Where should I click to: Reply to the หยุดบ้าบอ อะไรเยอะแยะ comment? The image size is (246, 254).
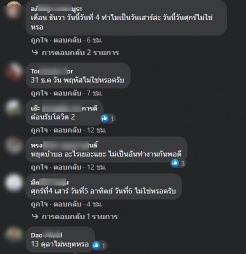[x=67, y=167]
